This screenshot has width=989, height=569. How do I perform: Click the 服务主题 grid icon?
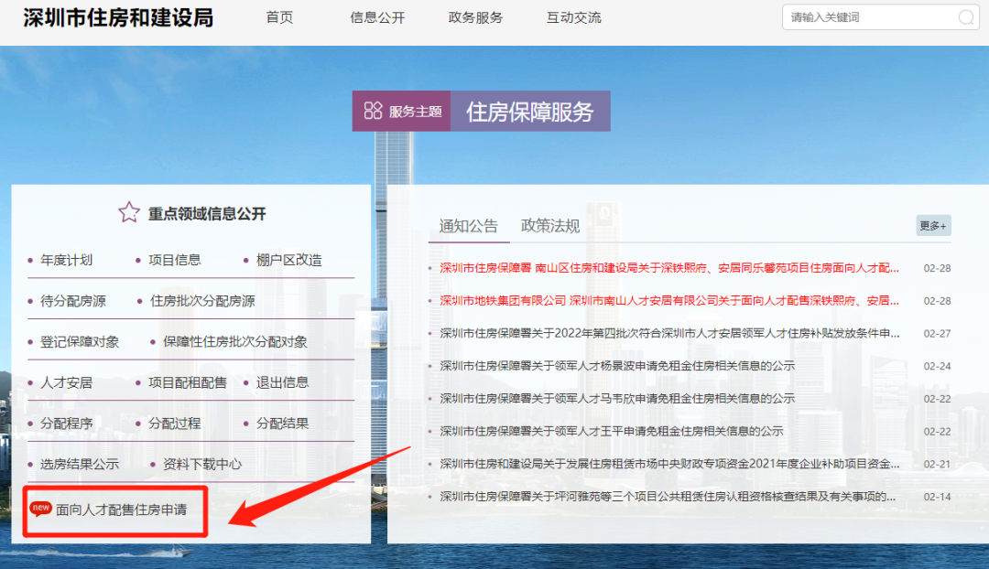(373, 111)
